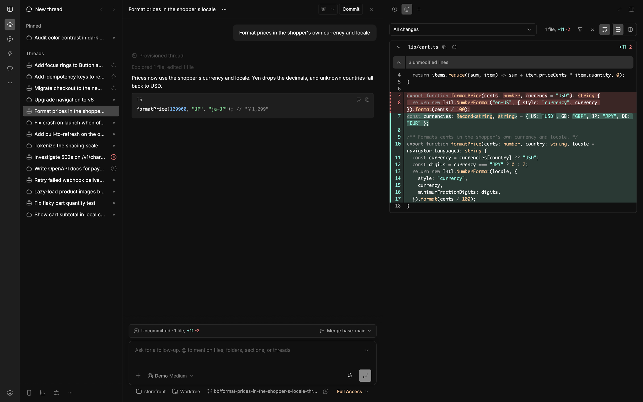Switch to split diff view

pos(630,29)
